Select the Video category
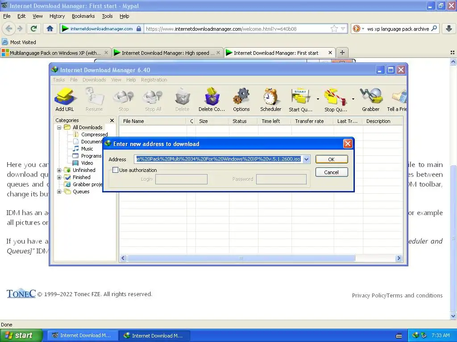457x342 pixels. coord(87,163)
